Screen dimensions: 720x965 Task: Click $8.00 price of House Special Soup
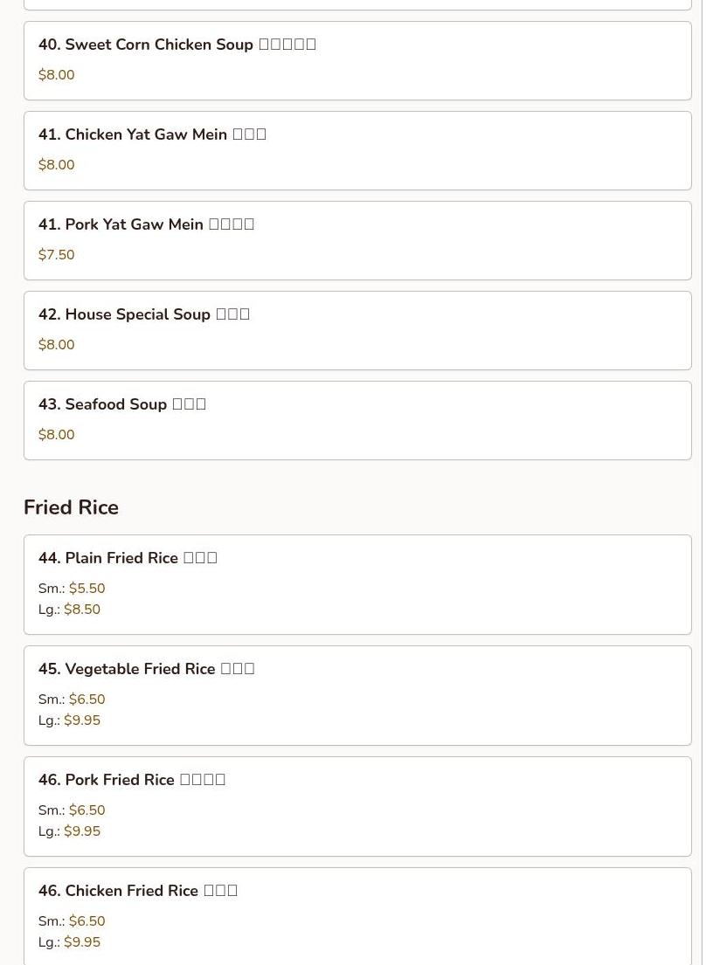click(x=57, y=345)
